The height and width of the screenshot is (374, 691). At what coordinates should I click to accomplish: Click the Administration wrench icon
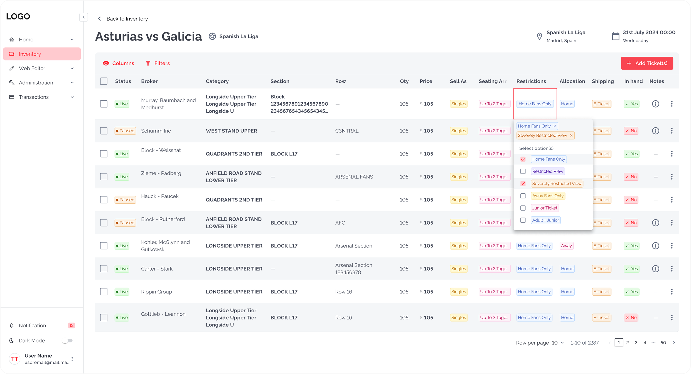(12, 83)
